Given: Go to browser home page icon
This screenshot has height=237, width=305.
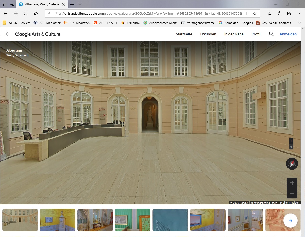Looking at the screenshot, I should (x=36, y=13).
